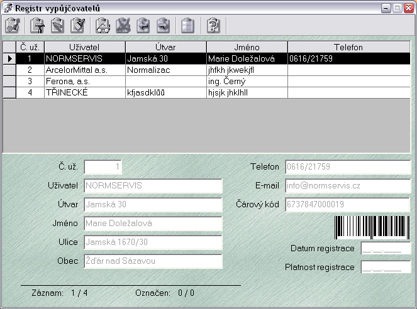Click the Obec field showing Žďár nad Sázavou
The width and height of the screenshot is (417, 309).
point(153,261)
